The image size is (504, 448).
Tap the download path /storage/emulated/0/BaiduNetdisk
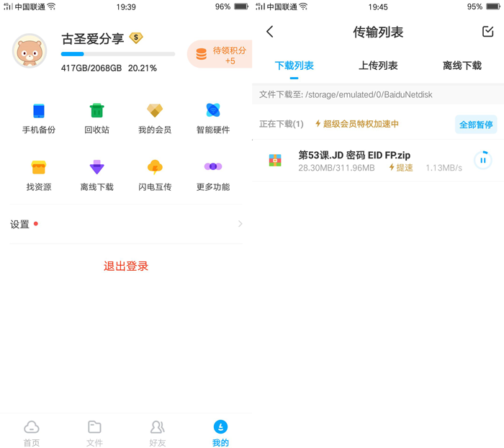point(369,94)
